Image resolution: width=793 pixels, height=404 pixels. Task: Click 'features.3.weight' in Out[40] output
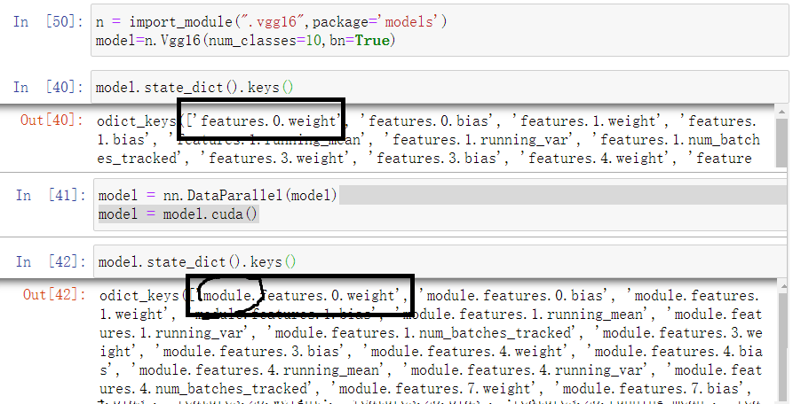click(x=277, y=158)
